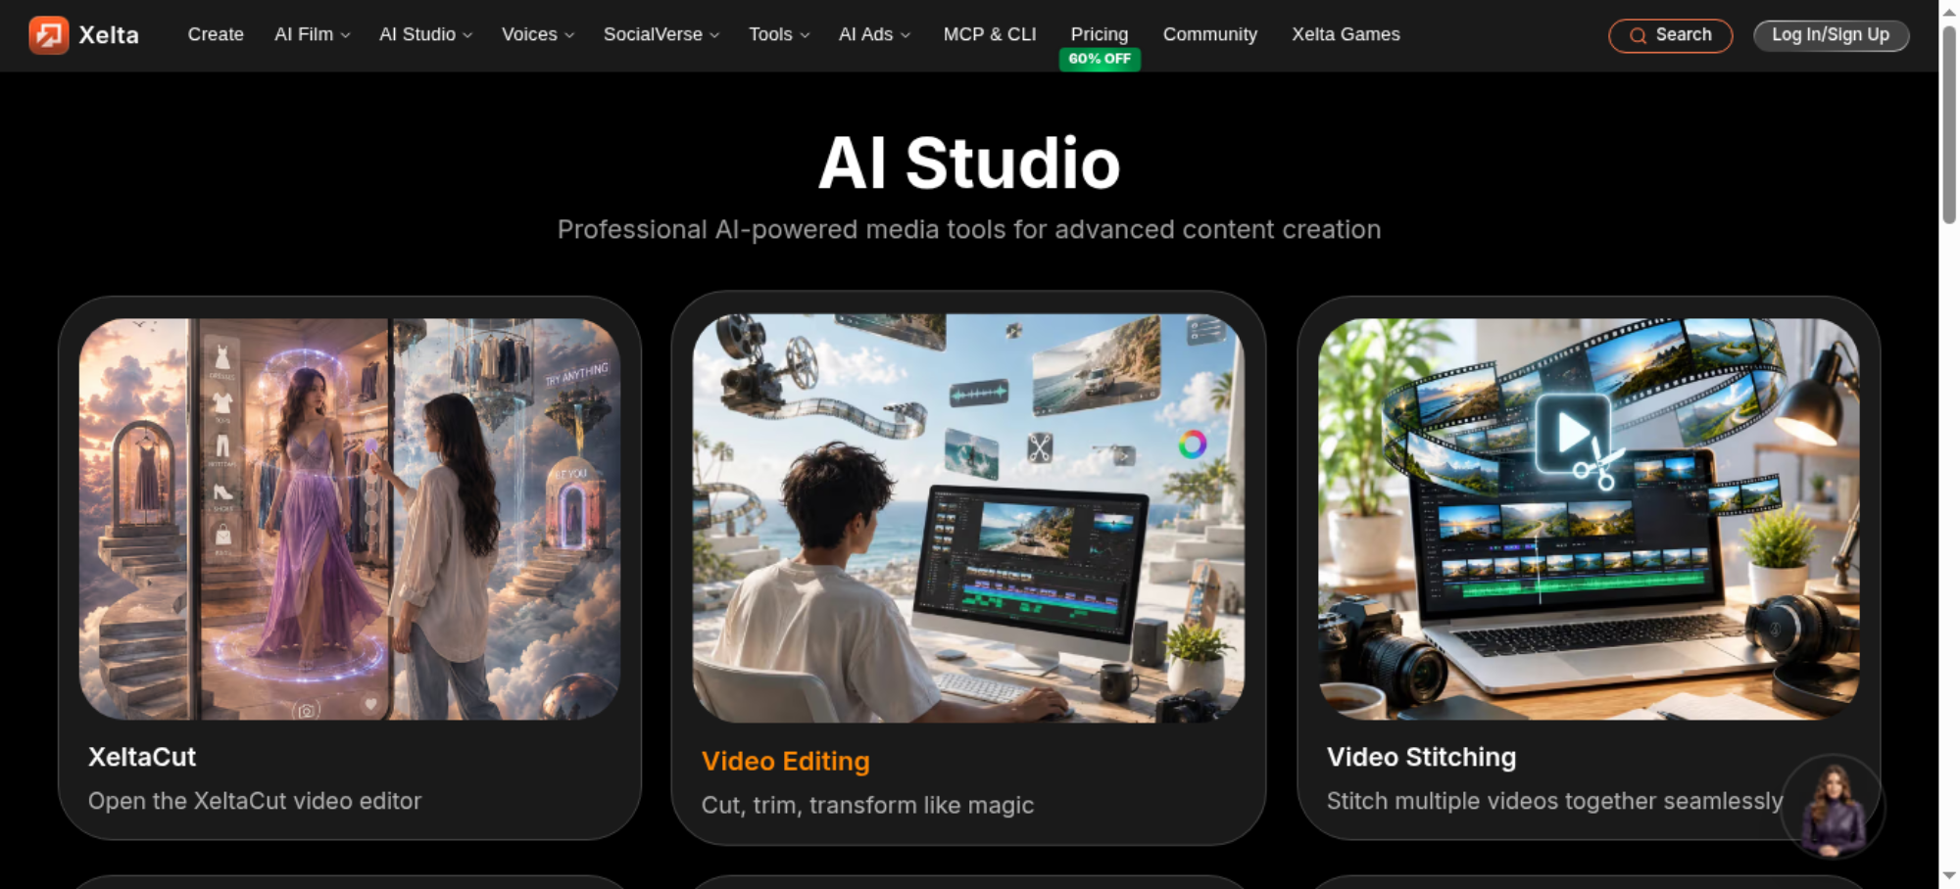1960x889 pixels.
Task: Open the AI avatar assistant bubble
Action: coord(1833,807)
